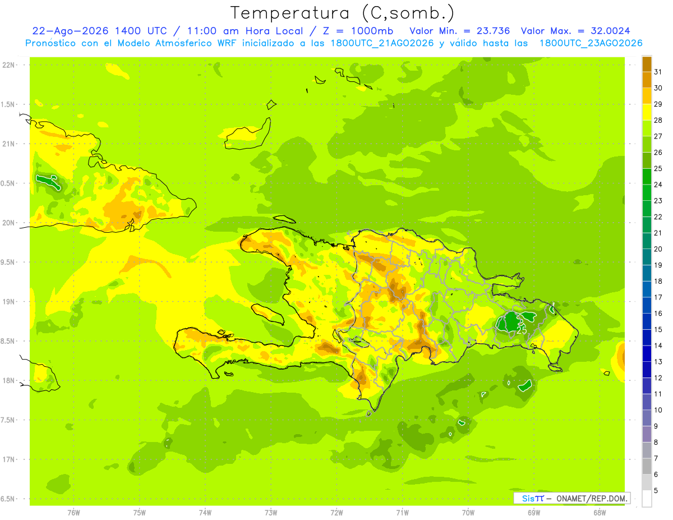Pick the teal swatch between 19 and 20
The height and width of the screenshot is (520, 673).
[x=647, y=257]
